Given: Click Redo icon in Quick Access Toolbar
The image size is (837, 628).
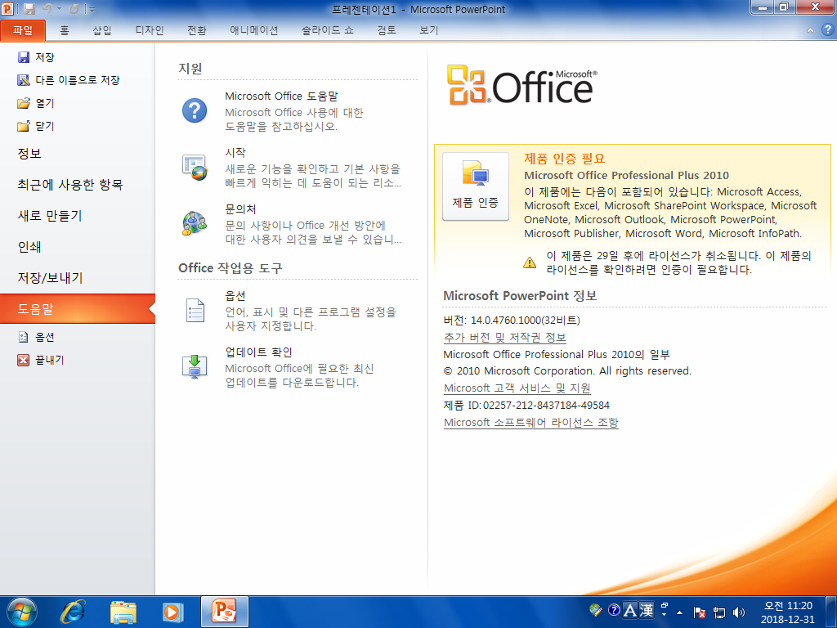Looking at the screenshot, I should tap(74, 9).
